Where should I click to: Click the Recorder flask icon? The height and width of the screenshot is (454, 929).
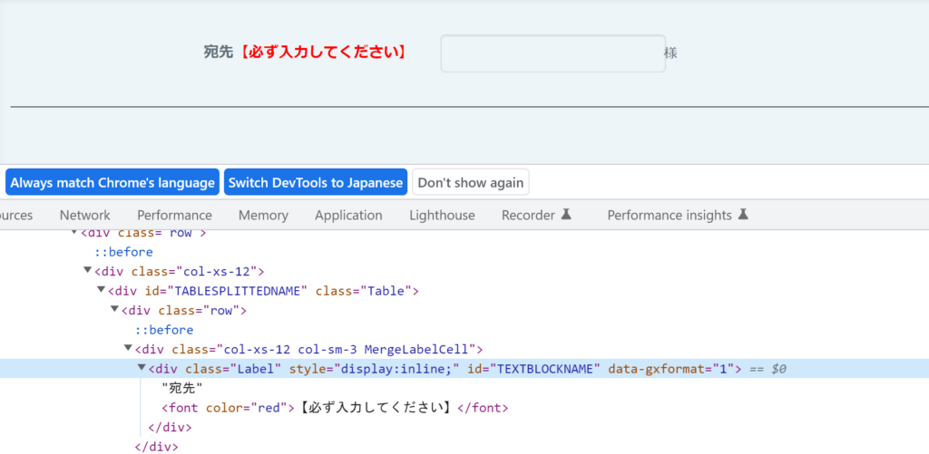(x=566, y=214)
